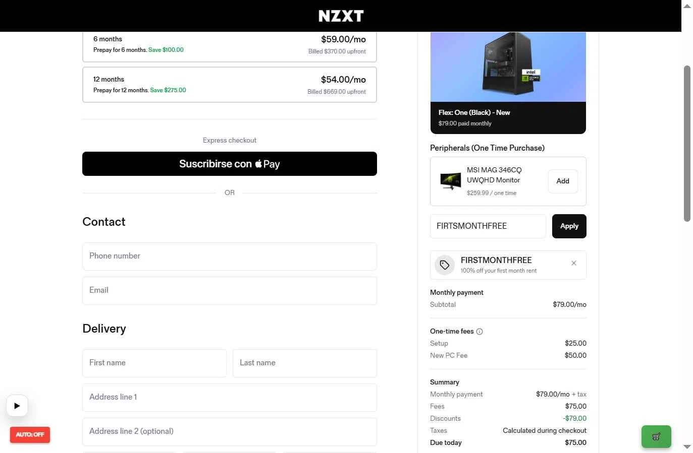Viewport: 693px width, 453px height.
Task: Click "Calculated during checkout" taxes text
Action: [545, 430]
